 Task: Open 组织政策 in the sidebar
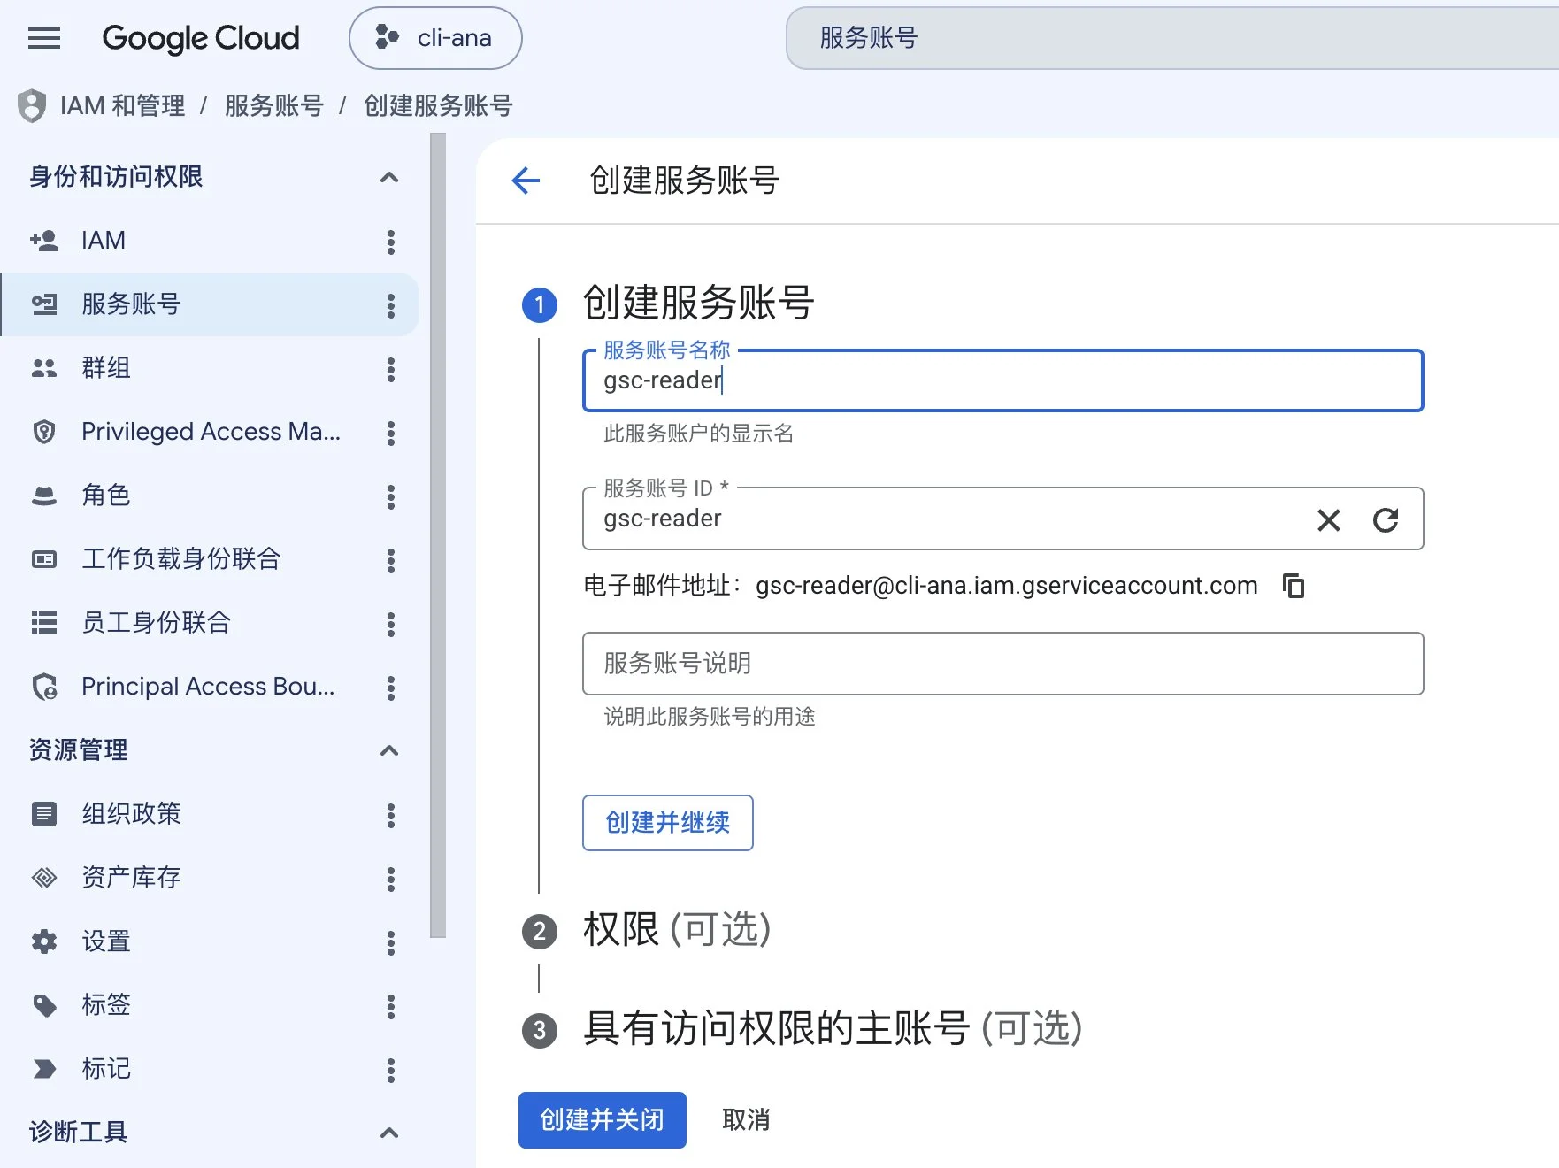click(x=210, y=814)
